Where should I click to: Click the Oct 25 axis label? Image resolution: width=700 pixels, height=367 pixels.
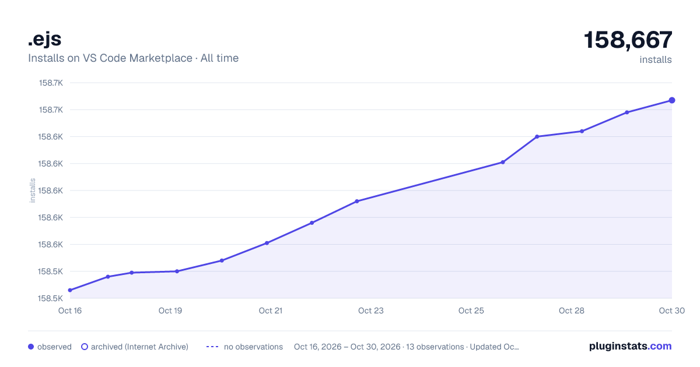click(x=471, y=310)
